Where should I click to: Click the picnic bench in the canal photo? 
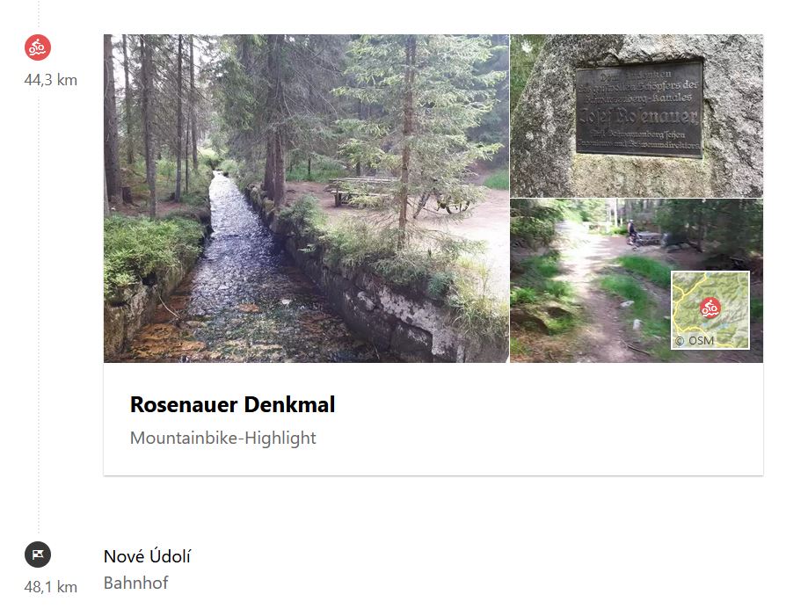click(x=362, y=191)
